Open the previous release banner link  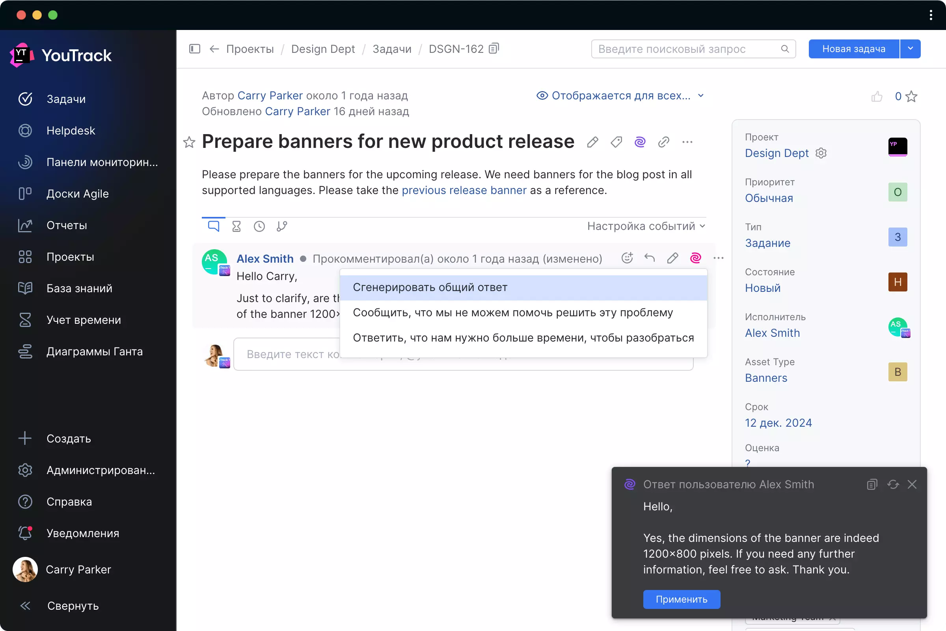(465, 190)
